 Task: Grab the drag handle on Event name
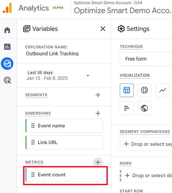(33, 126)
